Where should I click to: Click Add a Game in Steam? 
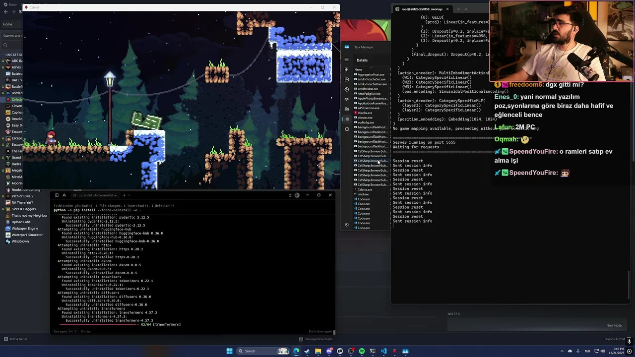click(15, 339)
